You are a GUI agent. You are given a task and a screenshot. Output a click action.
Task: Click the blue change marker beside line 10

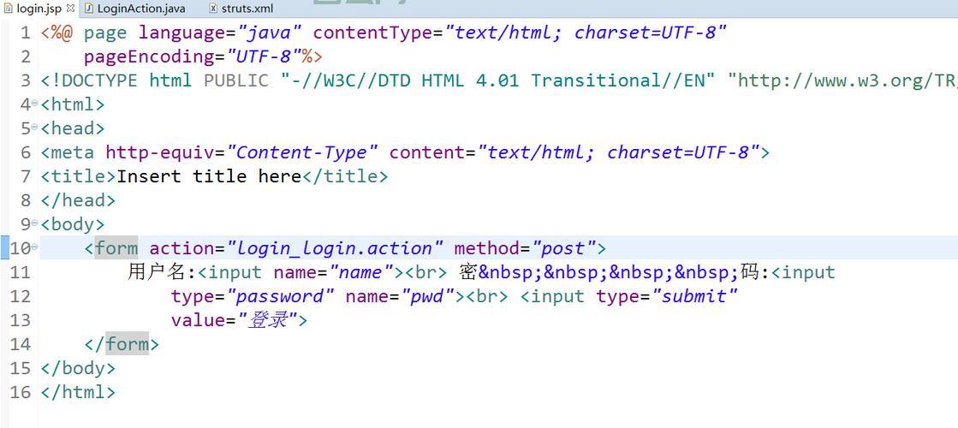[x=3, y=248]
